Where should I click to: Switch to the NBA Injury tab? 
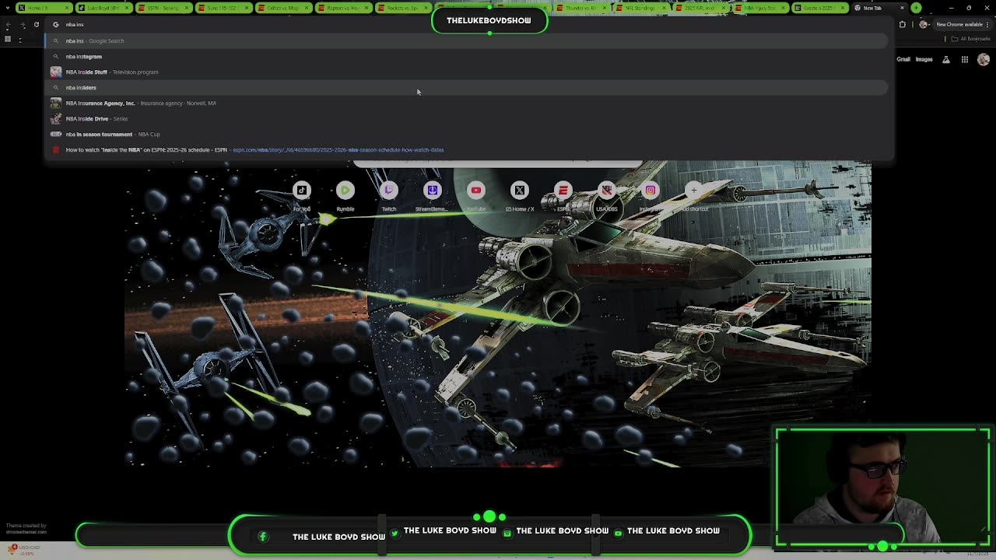pyautogui.click(x=760, y=8)
